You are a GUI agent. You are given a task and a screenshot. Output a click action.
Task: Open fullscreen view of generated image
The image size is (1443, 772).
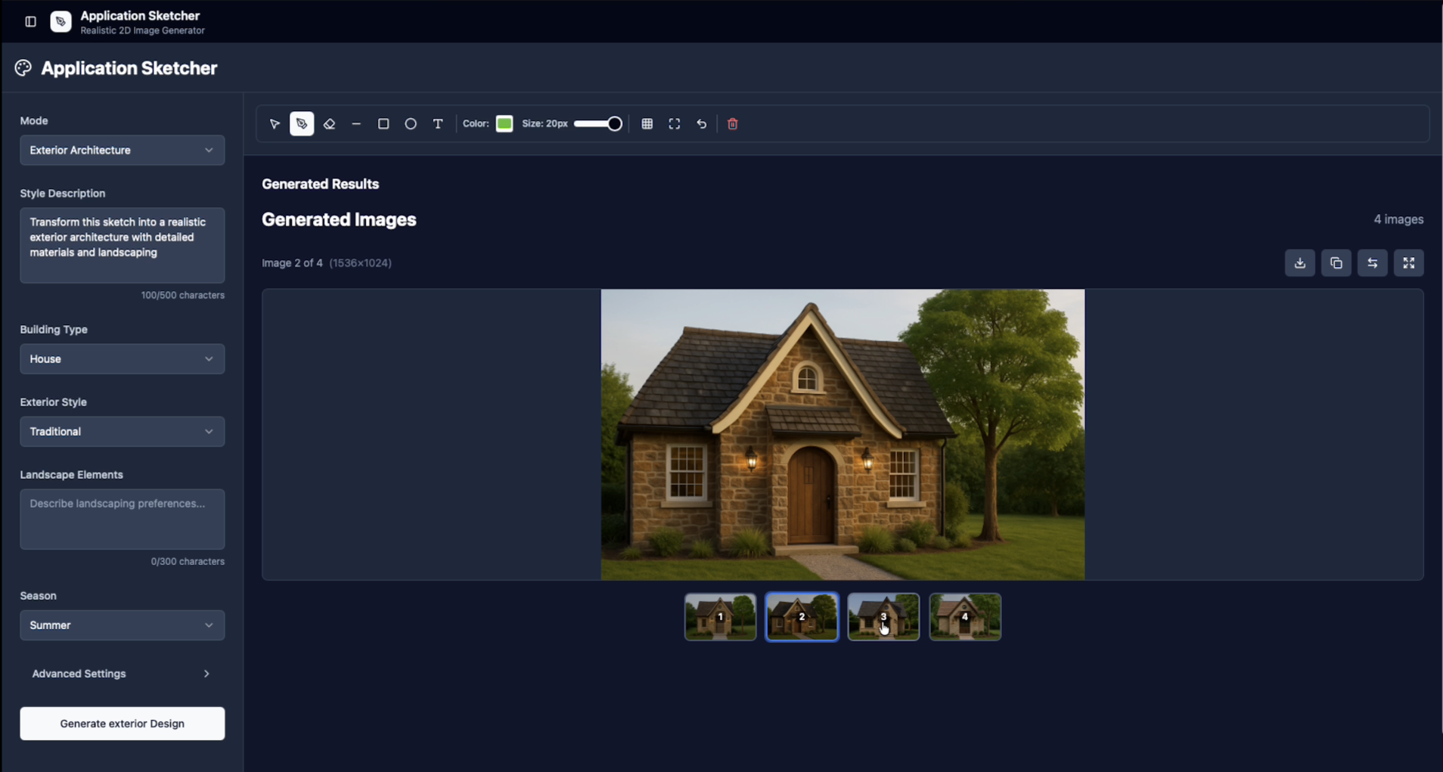point(1408,262)
